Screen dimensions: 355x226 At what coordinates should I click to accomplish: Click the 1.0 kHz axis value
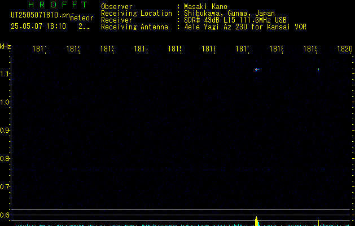tap(5, 102)
